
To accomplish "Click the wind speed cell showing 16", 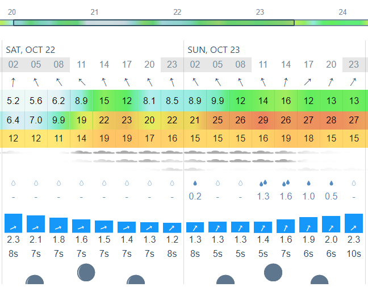I will click(286, 101).
